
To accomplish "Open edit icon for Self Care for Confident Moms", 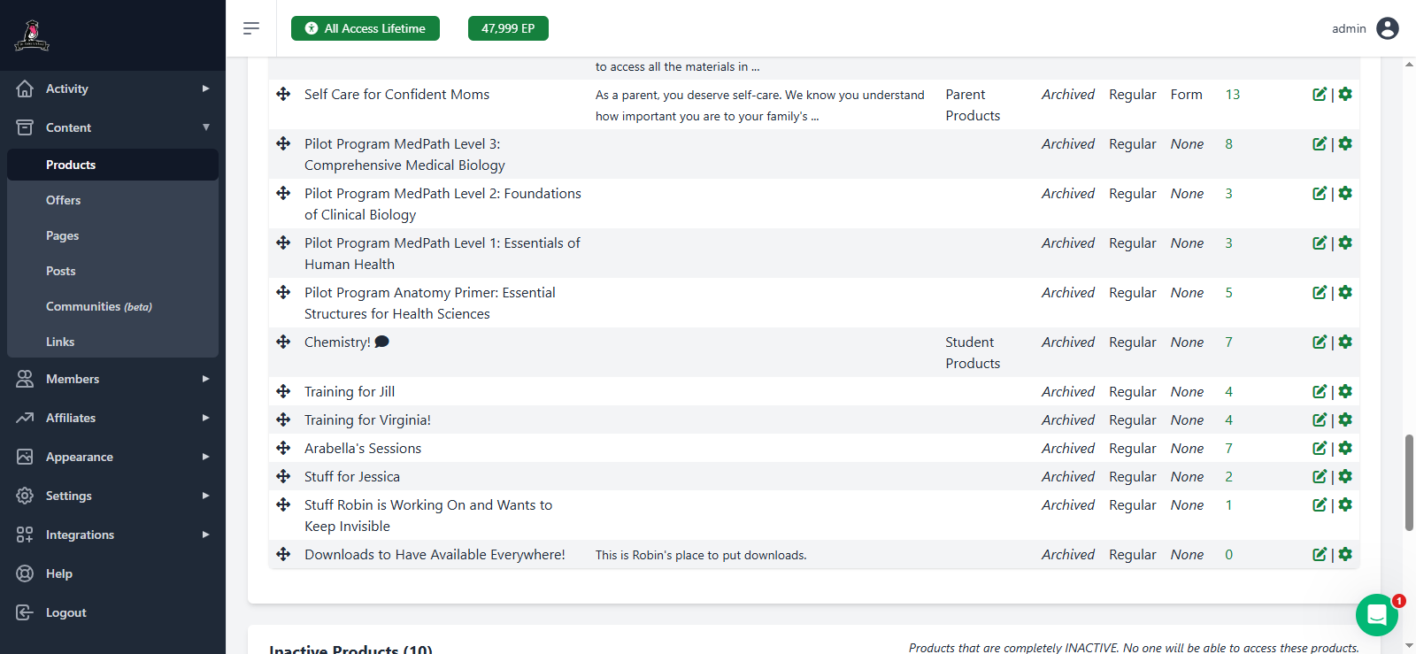I will (x=1319, y=95).
